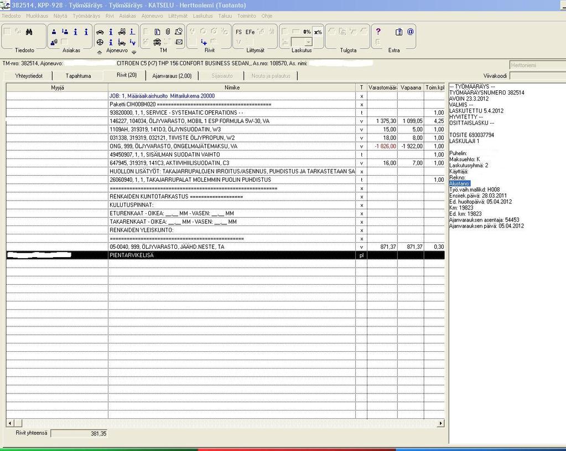This screenshot has width=566, height=451.
Task: Open the person-with-info icon in Asiakas group
Action: 65,32
